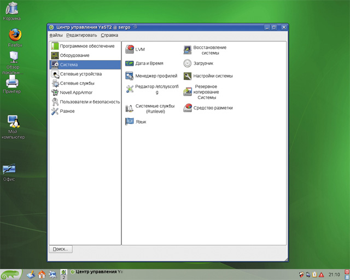Switch to virtual desktop 1 in pager

coord(63,272)
